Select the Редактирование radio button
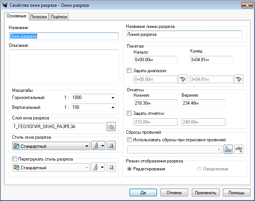255x201 pixels. (x=129, y=169)
